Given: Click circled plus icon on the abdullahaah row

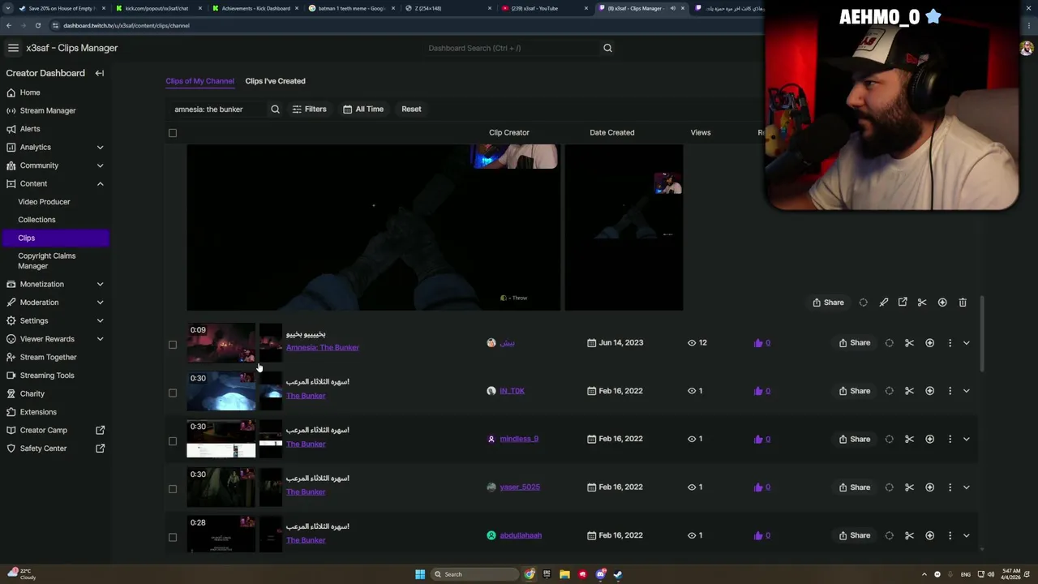Looking at the screenshot, I should tap(929, 535).
